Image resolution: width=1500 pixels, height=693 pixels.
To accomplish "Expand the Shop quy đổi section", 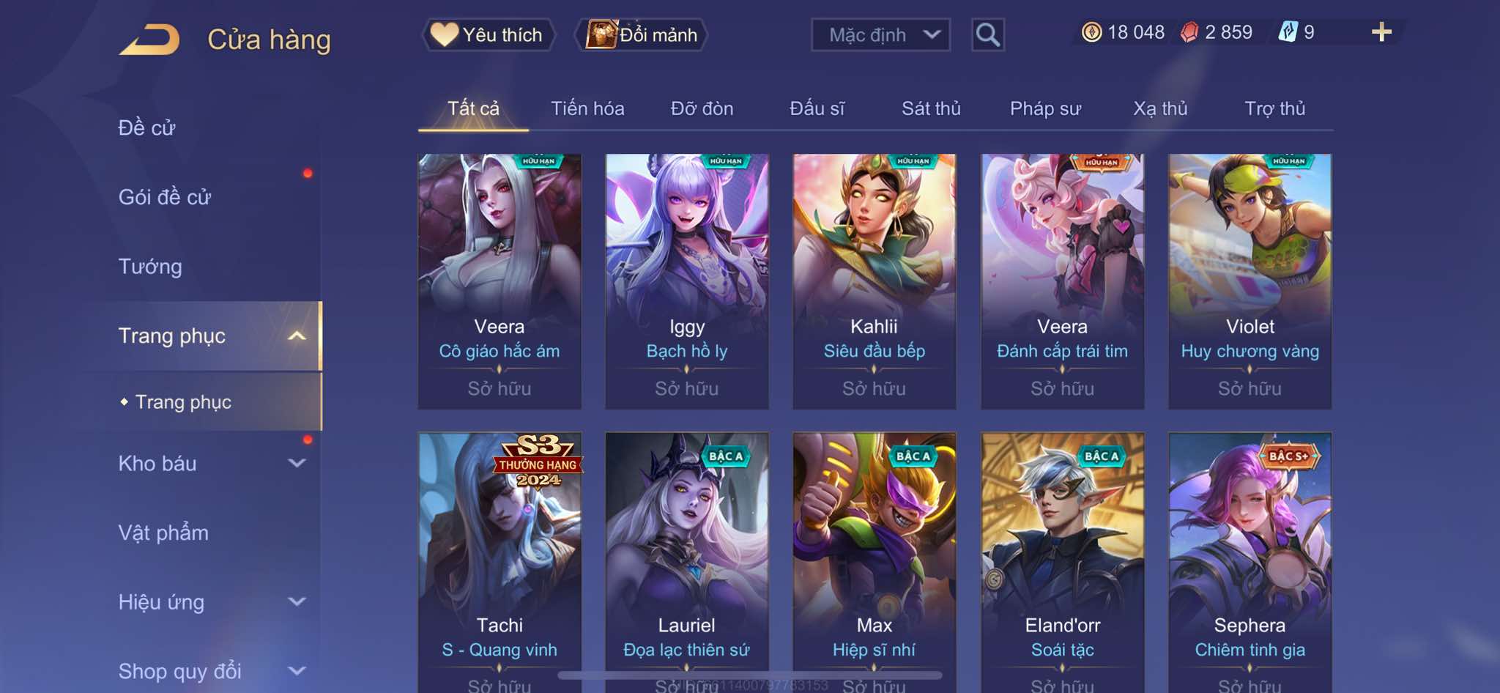I will (x=297, y=671).
